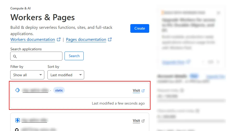Click the magnifier icon in search box

coord(15,56)
